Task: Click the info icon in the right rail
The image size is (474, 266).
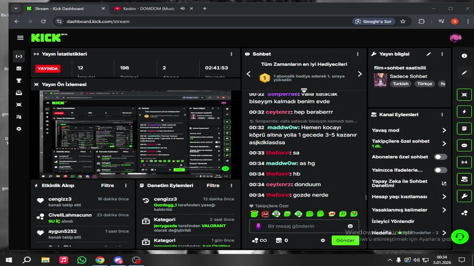Action: (464, 56)
